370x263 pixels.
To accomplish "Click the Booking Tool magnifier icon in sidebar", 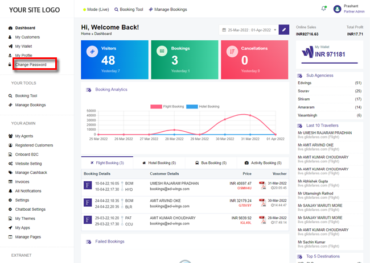I will click(x=10, y=96).
